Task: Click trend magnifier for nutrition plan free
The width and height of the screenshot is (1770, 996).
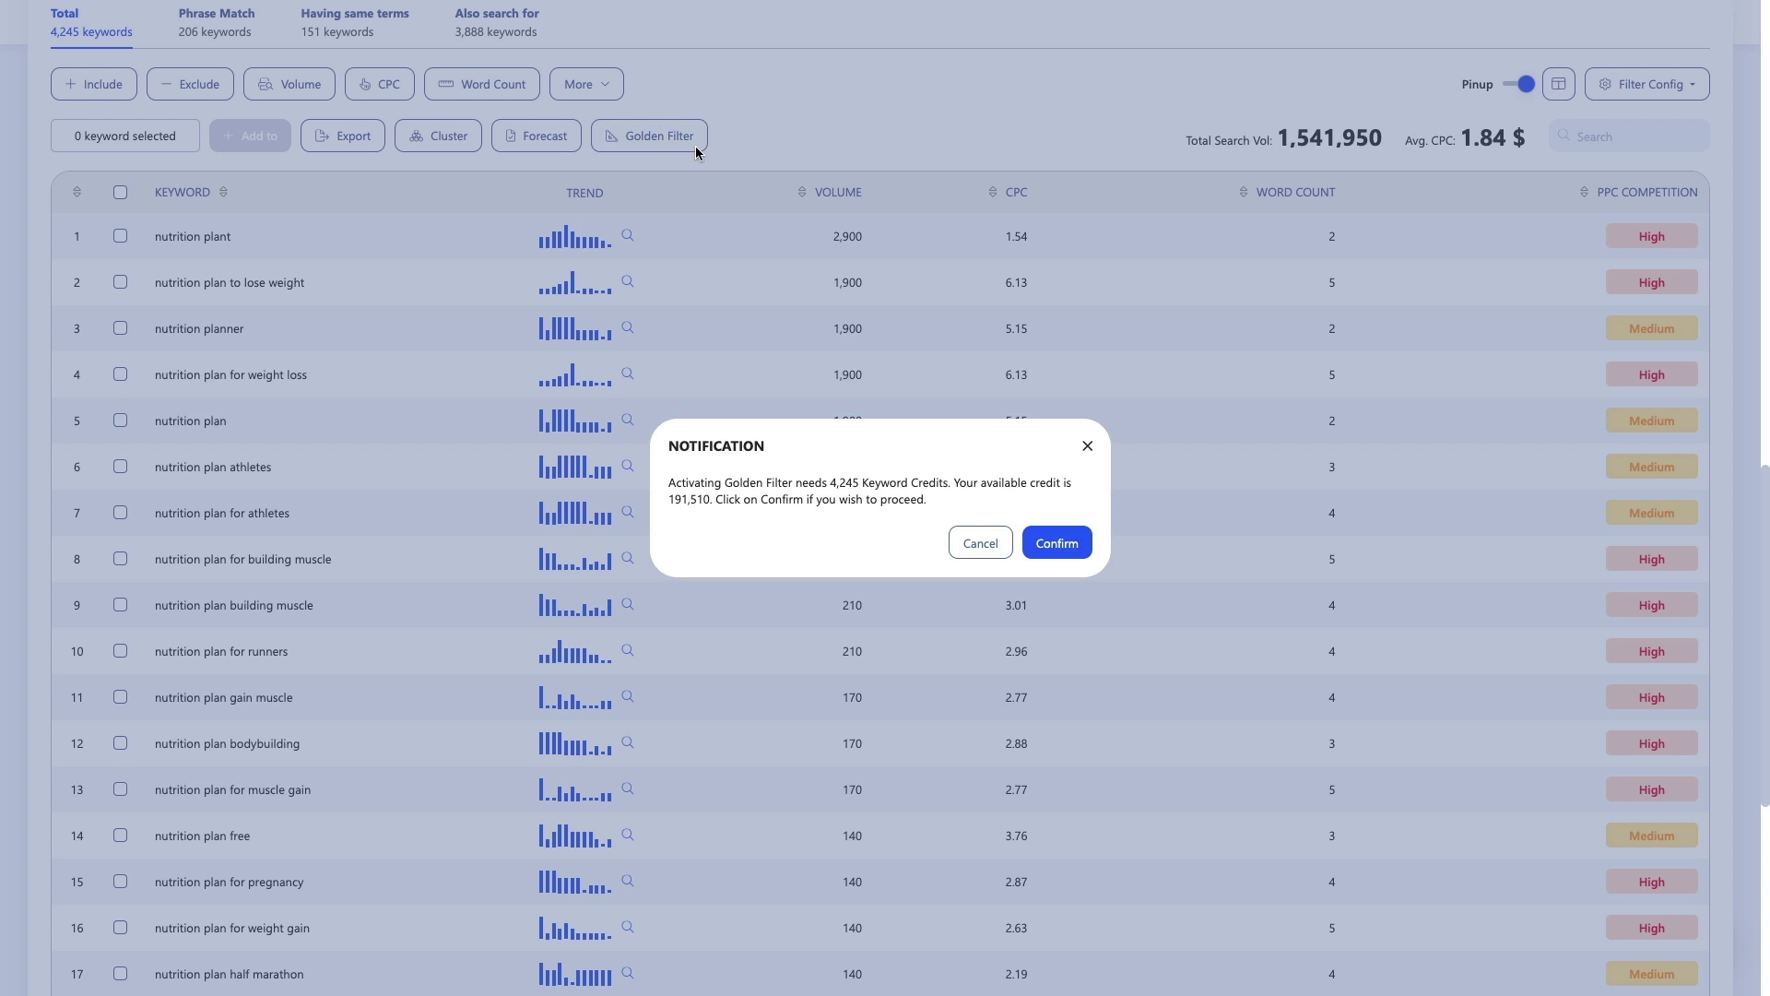Action: (x=628, y=836)
